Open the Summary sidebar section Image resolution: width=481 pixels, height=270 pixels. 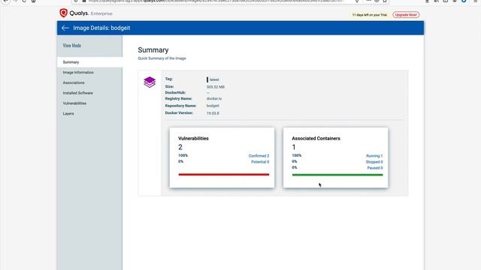[89, 62]
